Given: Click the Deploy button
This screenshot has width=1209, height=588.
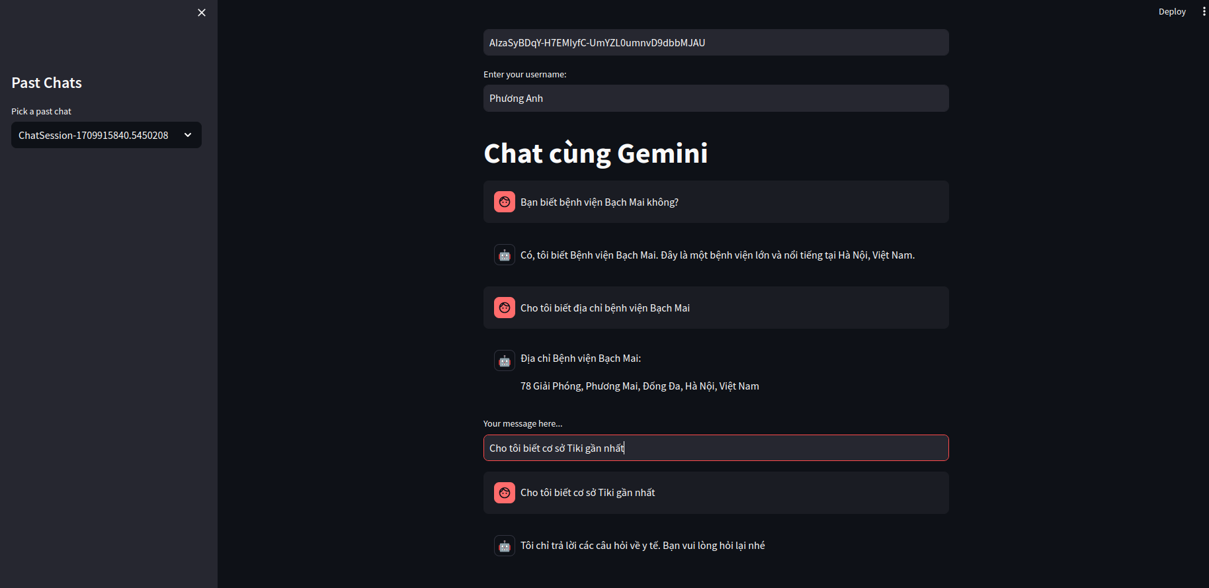Looking at the screenshot, I should coord(1172,11).
